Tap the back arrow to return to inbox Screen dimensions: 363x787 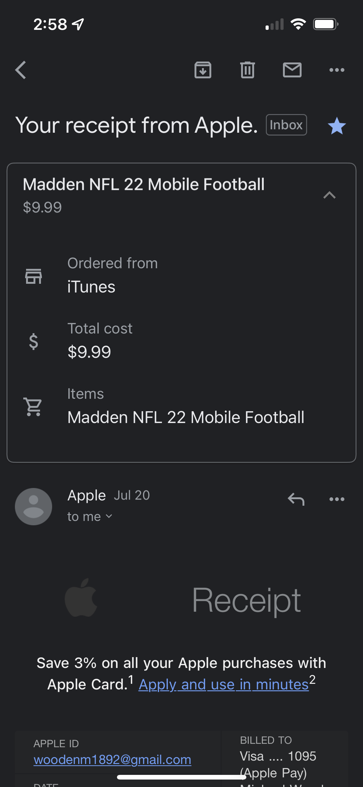pos(21,70)
